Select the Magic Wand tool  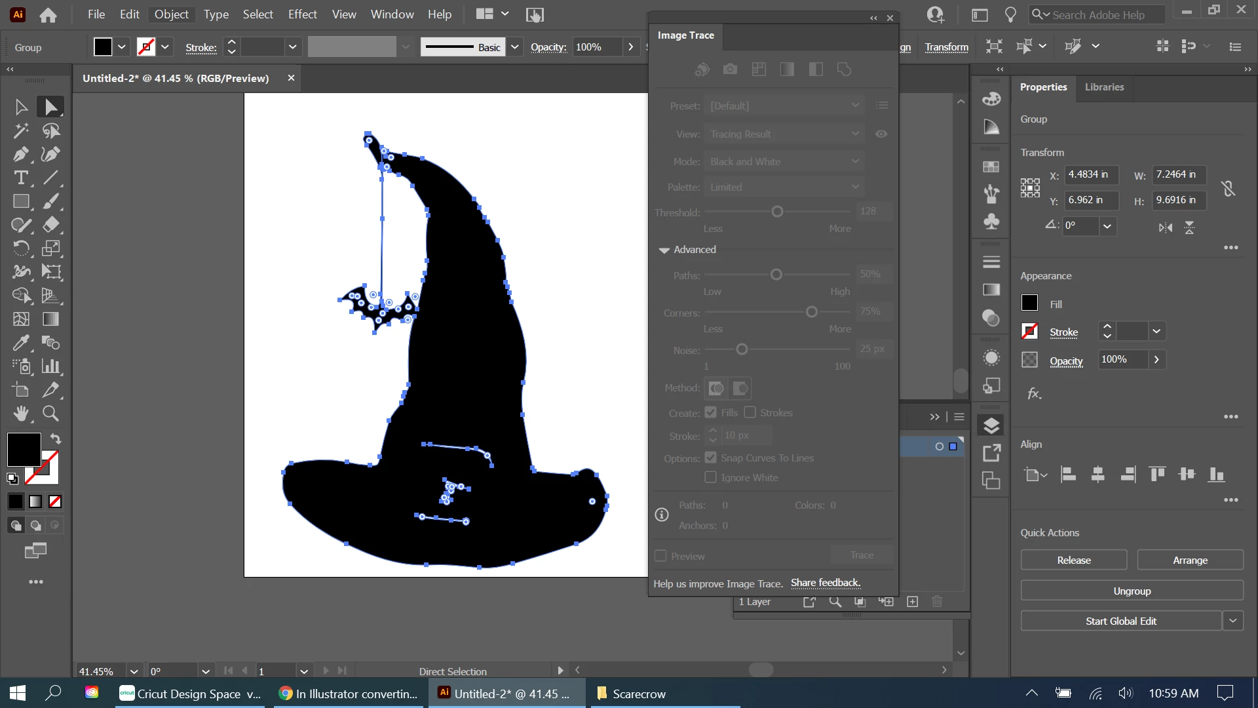(20, 130)
